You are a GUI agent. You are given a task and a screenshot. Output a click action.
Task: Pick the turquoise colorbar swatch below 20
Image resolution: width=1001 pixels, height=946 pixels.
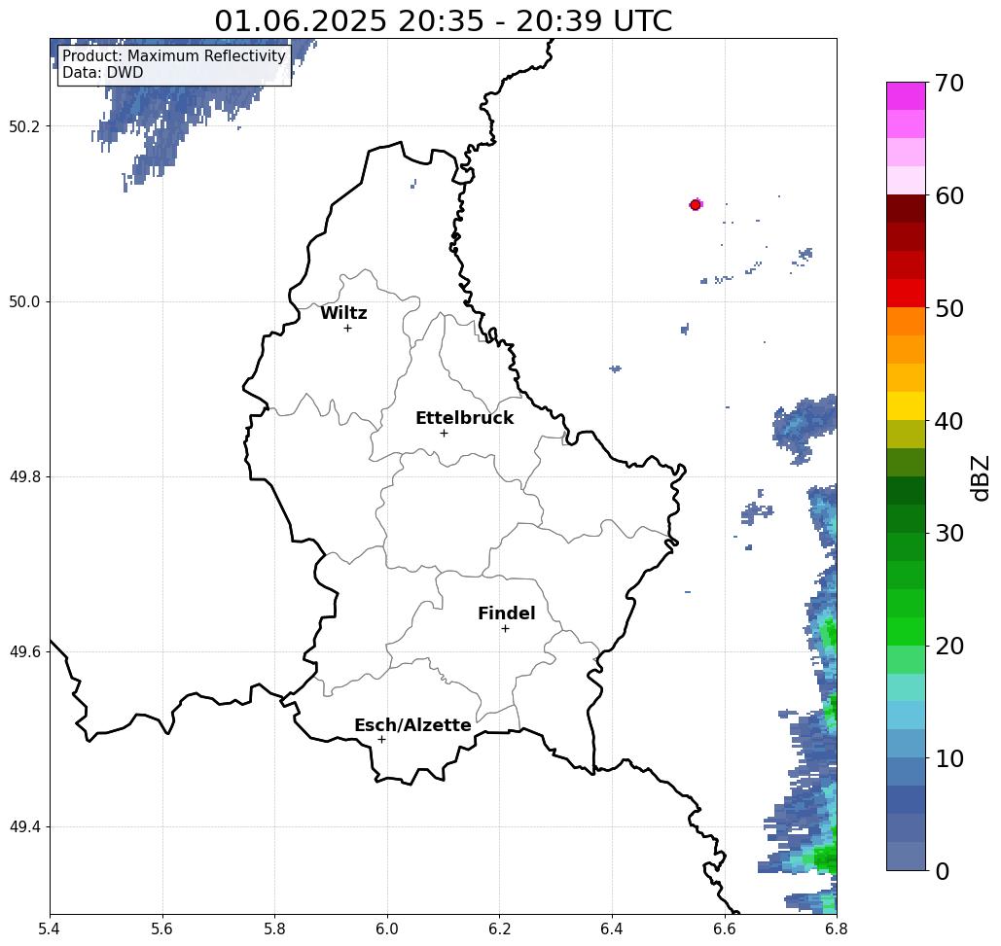coord(906,687)
